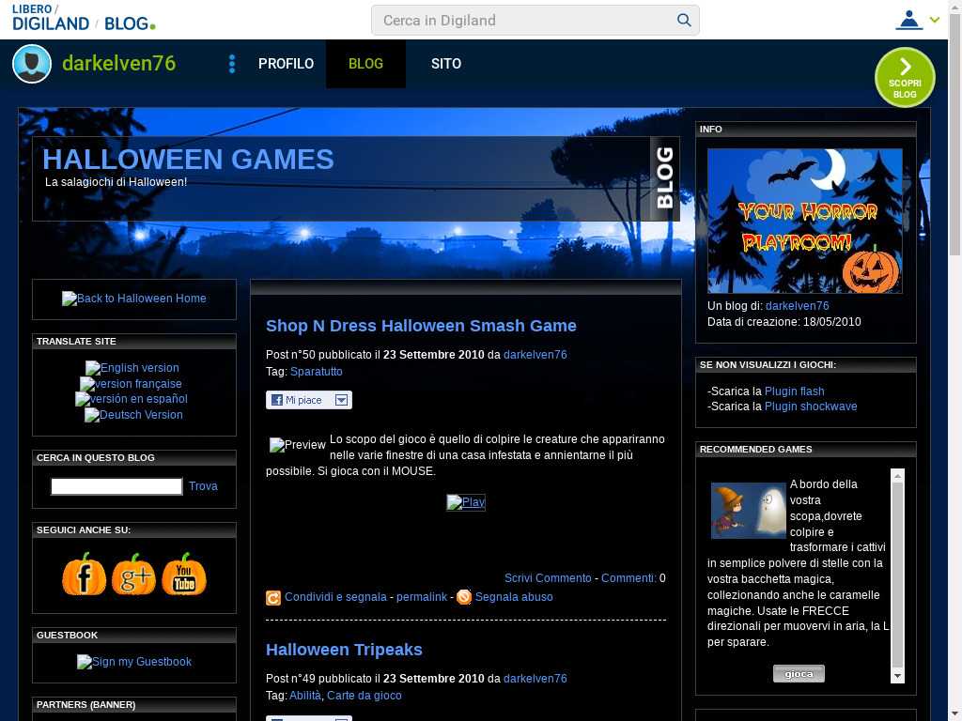962x721 pixels.
Task: Click the gioca button
Action: click(x=799, y=673)
